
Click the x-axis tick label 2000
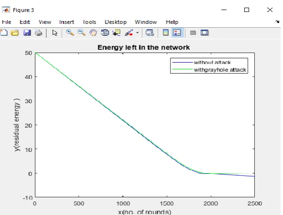(211, 204)
